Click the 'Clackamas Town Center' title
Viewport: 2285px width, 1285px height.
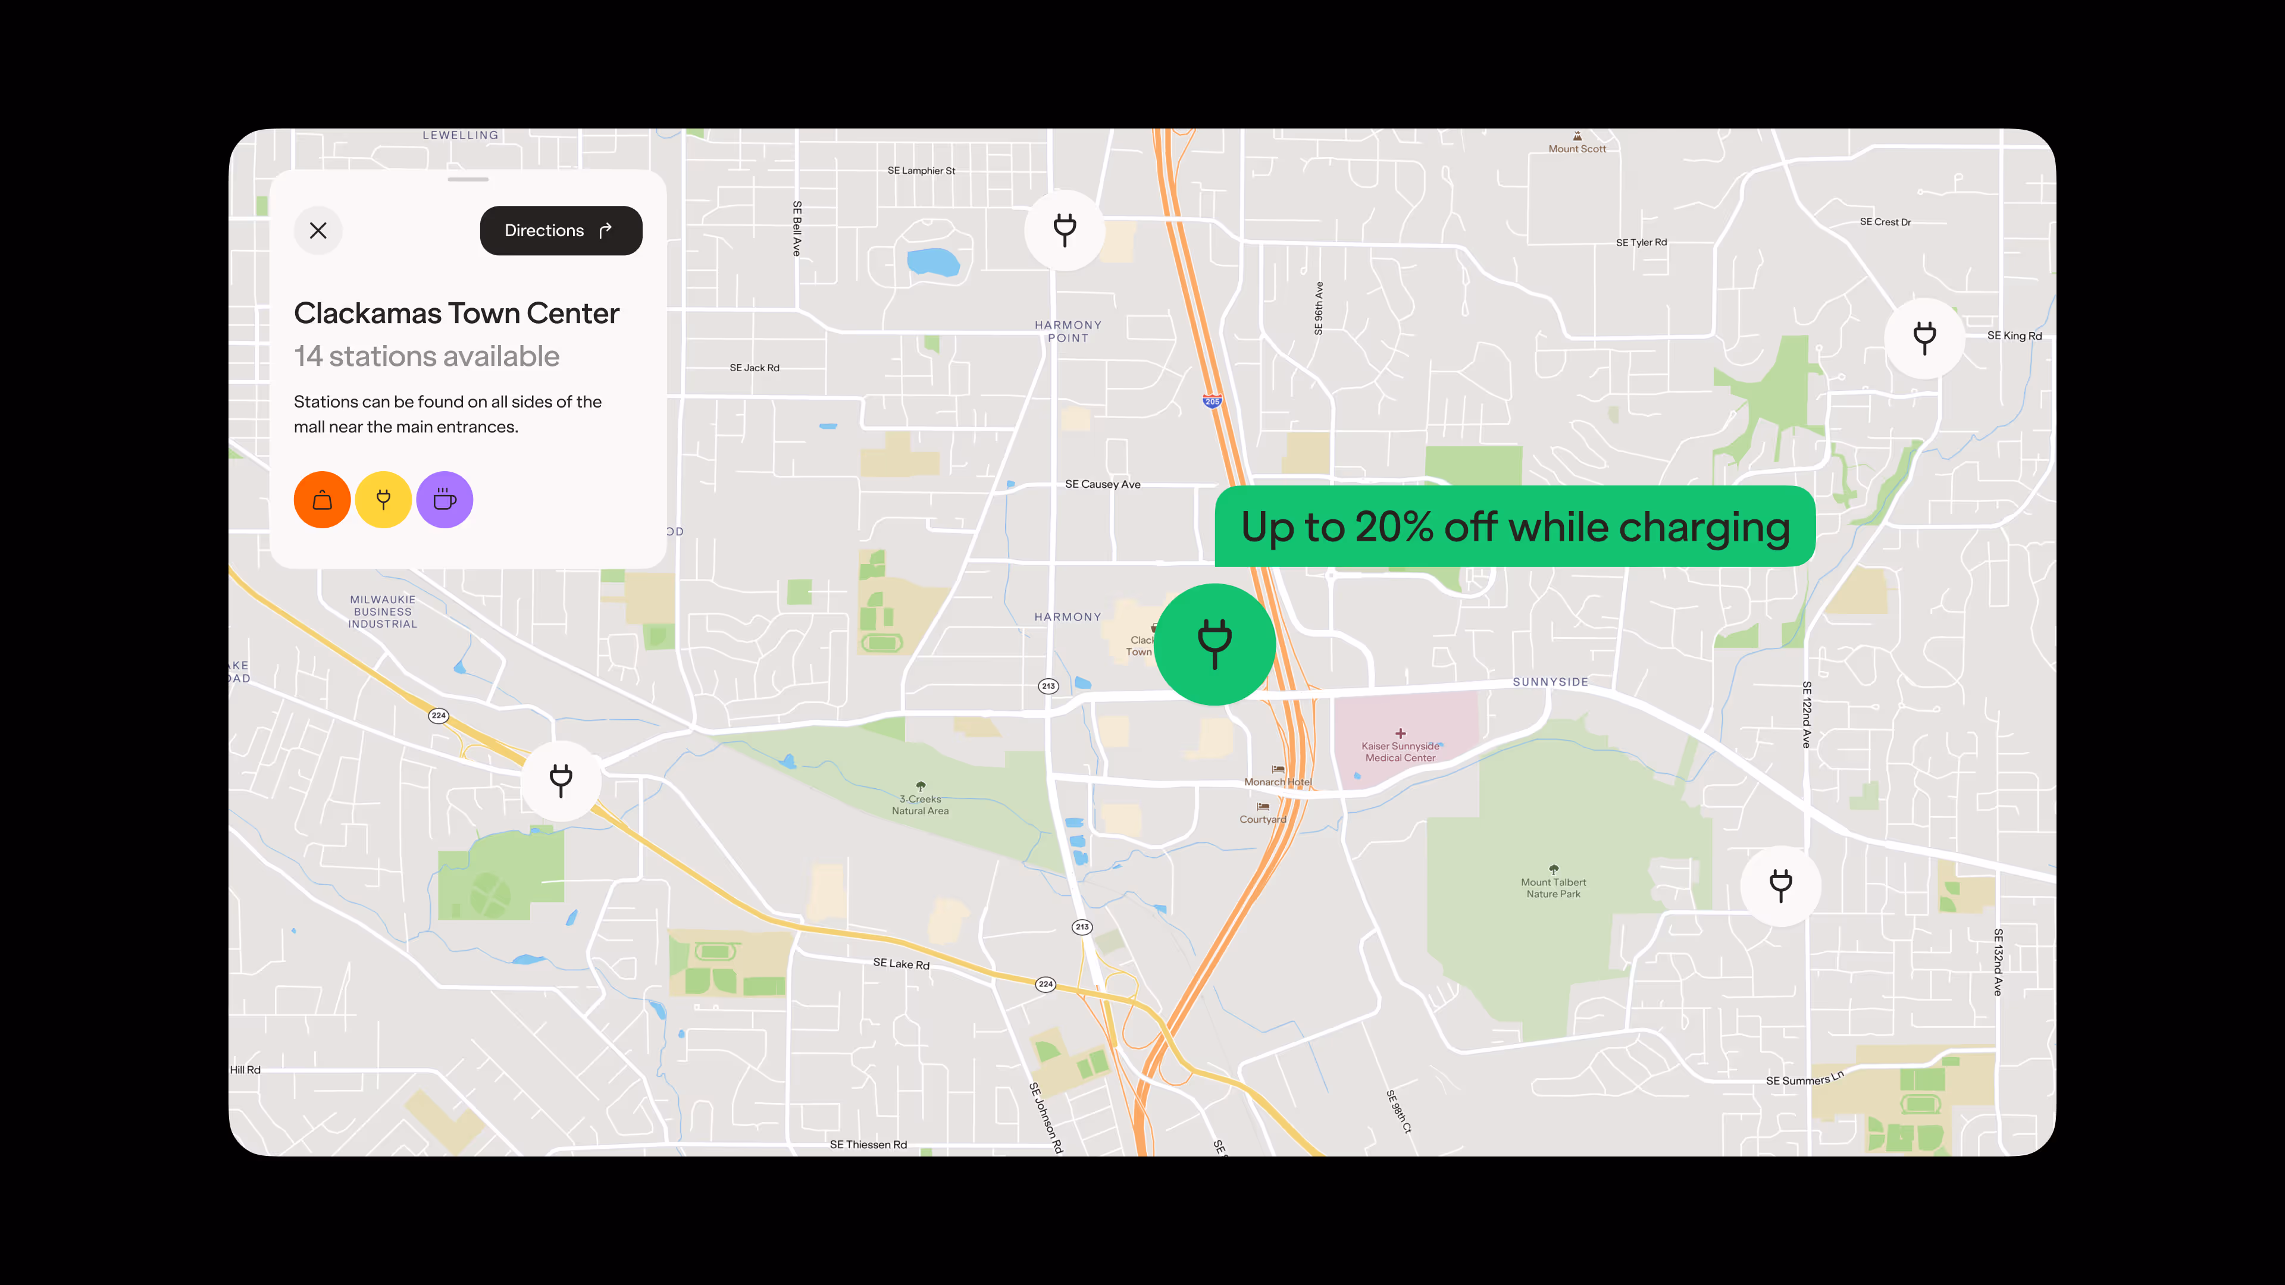pos(457,313)
